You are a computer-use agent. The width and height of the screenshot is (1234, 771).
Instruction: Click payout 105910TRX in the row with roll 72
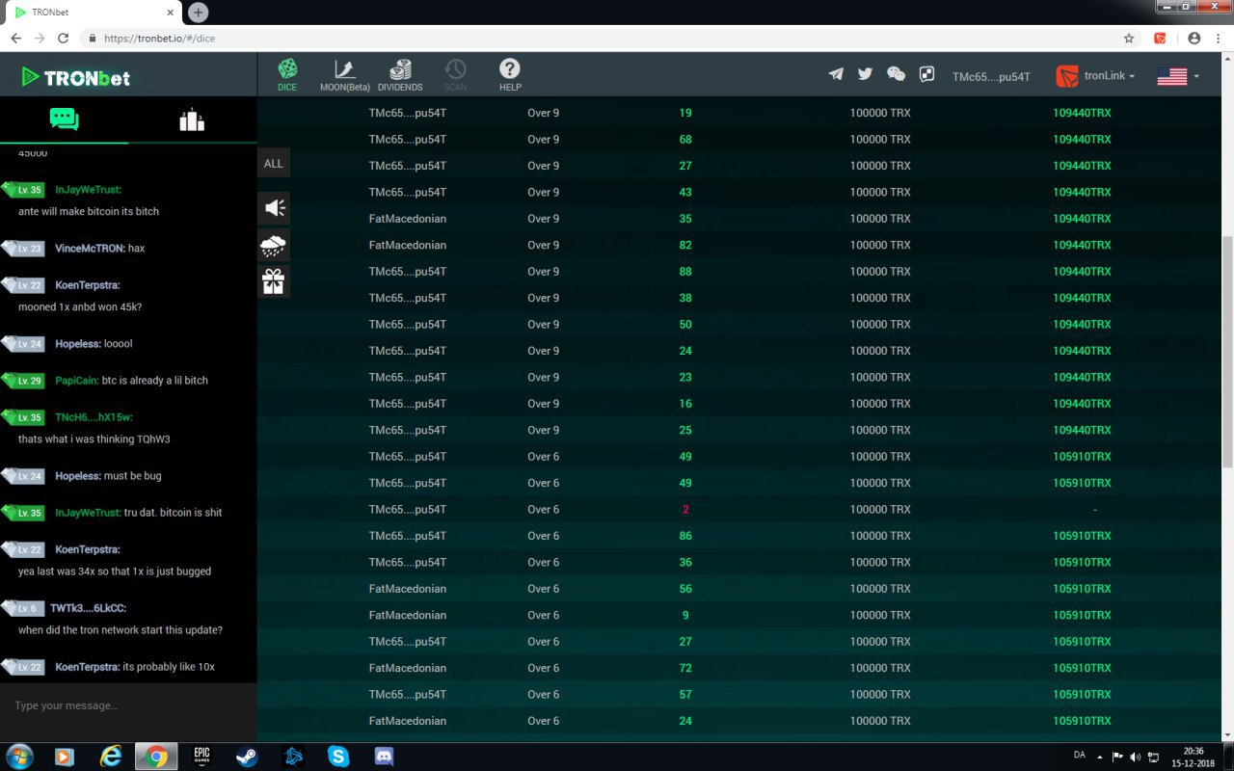(x=1082, y=668)
